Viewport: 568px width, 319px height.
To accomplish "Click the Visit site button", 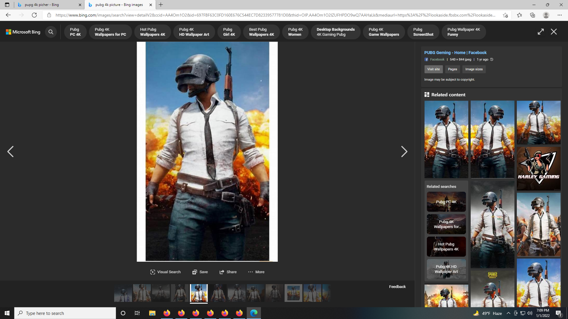I will click(x=433, y=69).
